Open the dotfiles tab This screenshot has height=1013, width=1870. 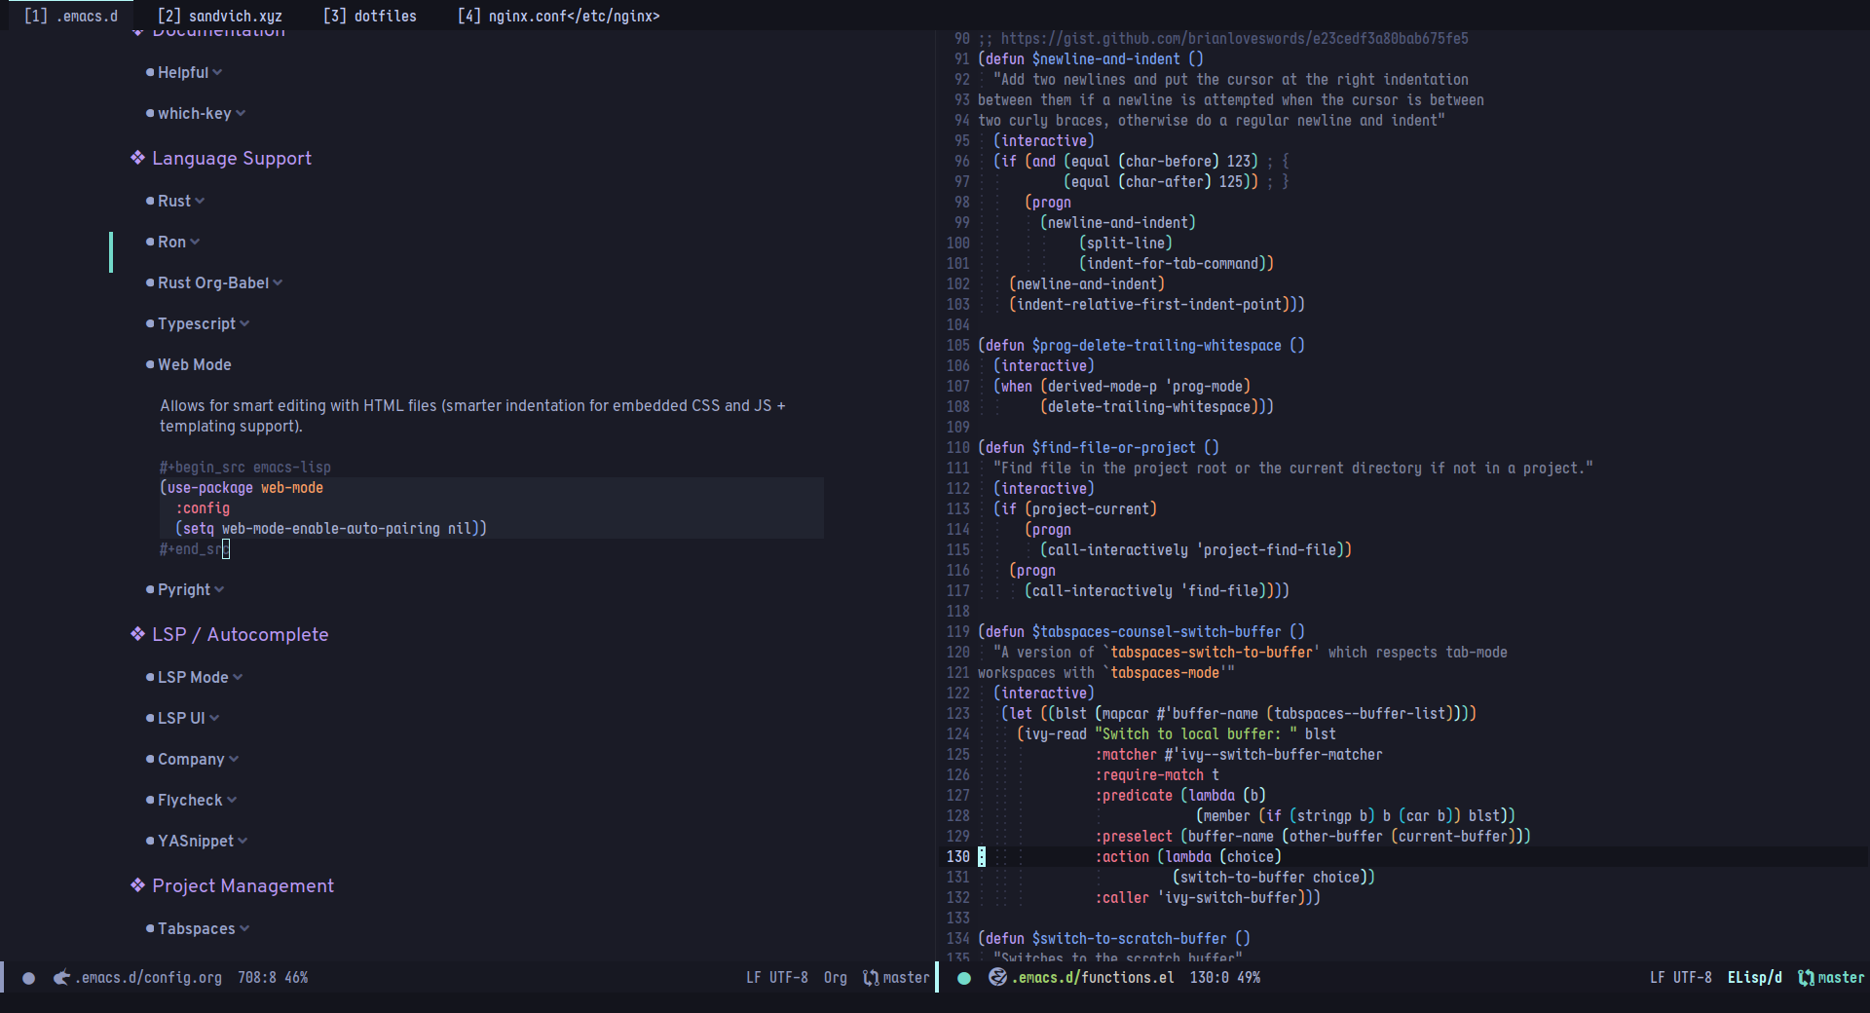369,16
